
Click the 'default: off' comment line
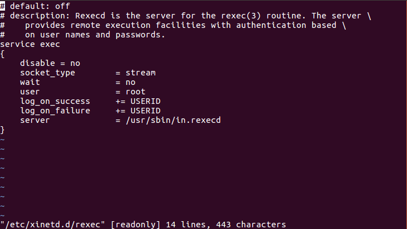(x=35, y=6)
